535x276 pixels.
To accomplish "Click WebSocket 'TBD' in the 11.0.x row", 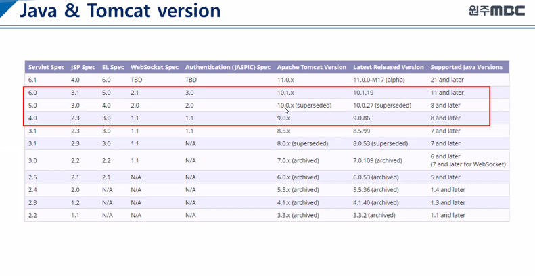I will 136,80.
